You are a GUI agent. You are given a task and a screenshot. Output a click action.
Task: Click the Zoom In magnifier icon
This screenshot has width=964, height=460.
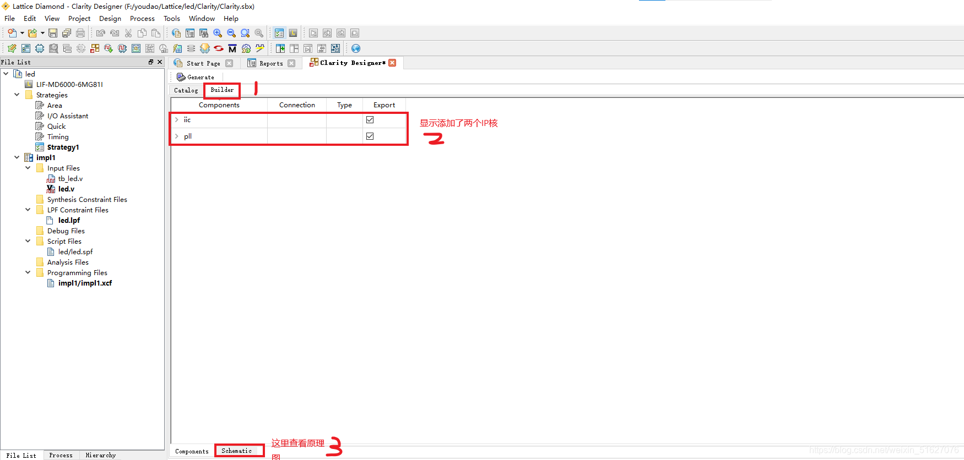click(218, 33)
